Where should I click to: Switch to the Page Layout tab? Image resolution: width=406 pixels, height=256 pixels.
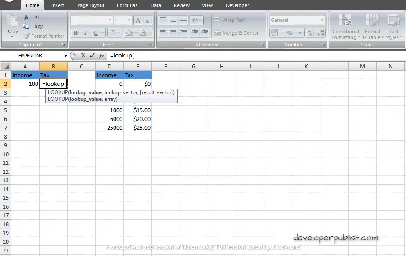point(90,5)
